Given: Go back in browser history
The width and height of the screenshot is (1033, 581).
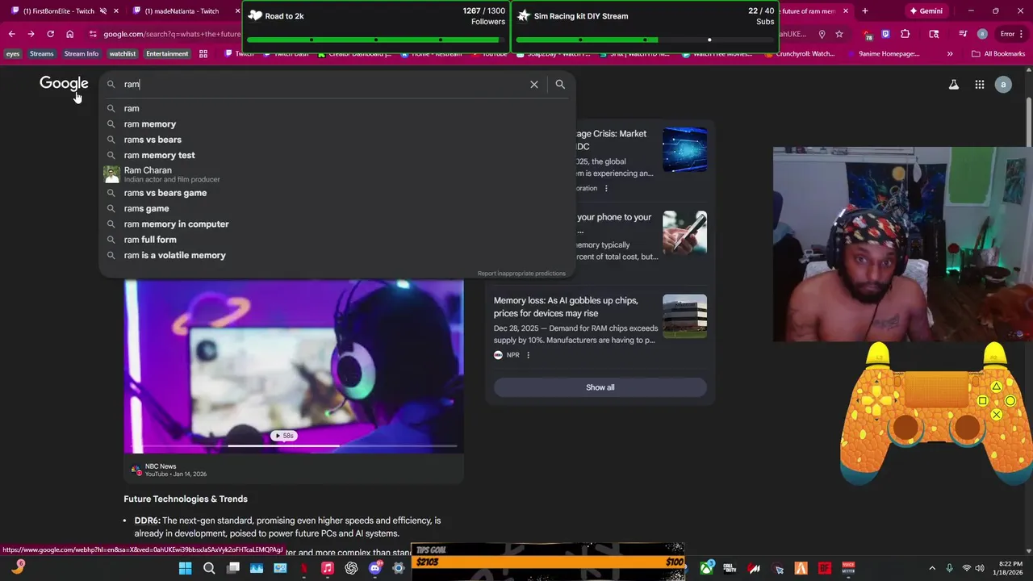Looking at the screenshot, I should (x=11, y=34).
